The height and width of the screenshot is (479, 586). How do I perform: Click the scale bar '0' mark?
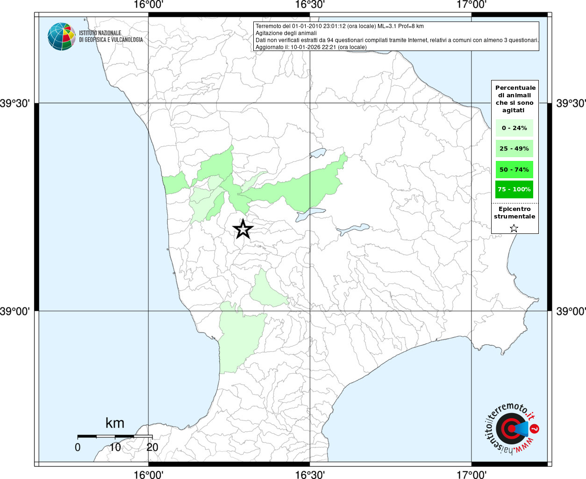click(x=78, y=447)
